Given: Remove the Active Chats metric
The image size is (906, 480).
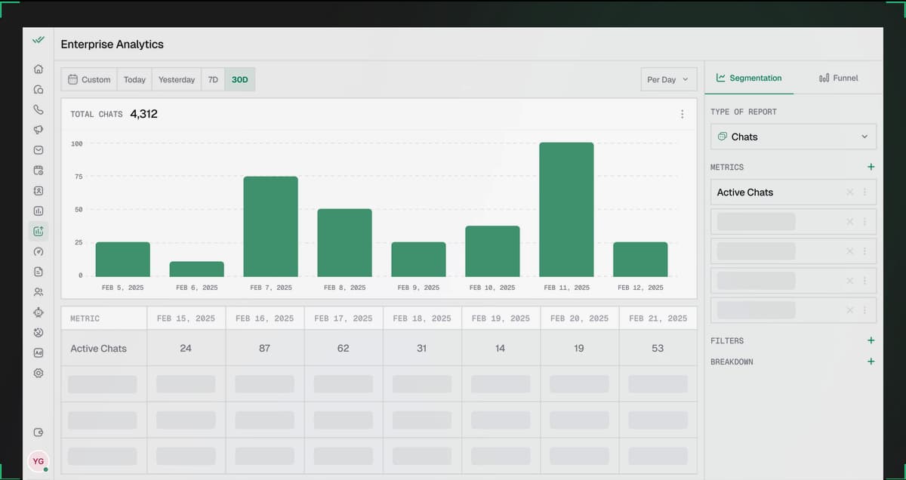Looking at the screenshot, I should (x=850, y=192).
